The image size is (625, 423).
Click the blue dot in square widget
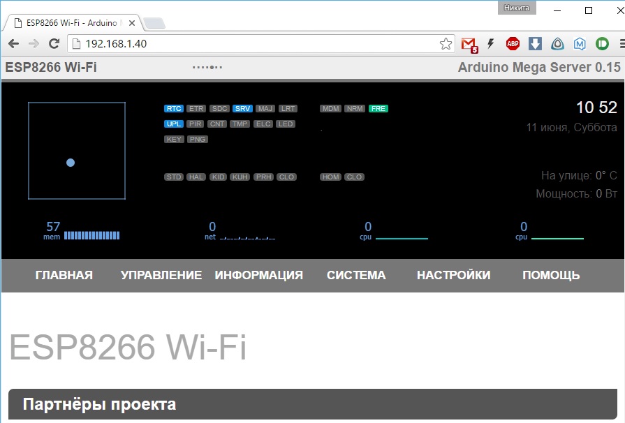(71, 163)
